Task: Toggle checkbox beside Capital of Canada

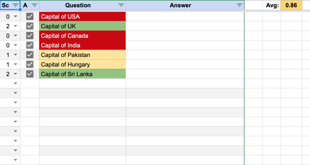Action: pos(30,36)
